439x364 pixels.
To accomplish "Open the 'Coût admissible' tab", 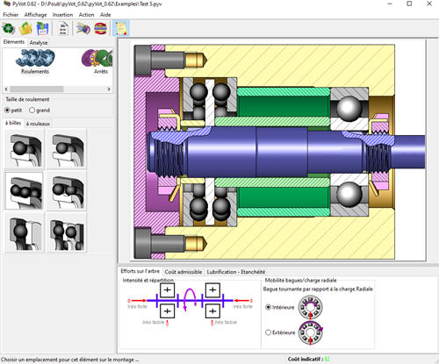I will point(184,272).
